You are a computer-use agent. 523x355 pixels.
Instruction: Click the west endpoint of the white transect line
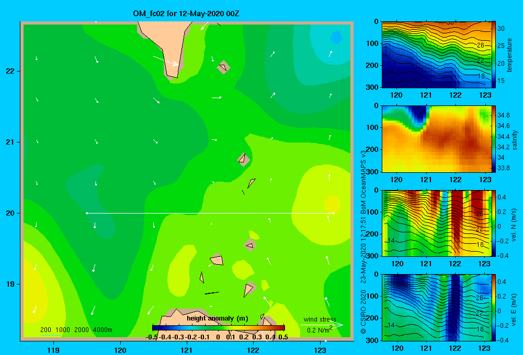(87, 213)
